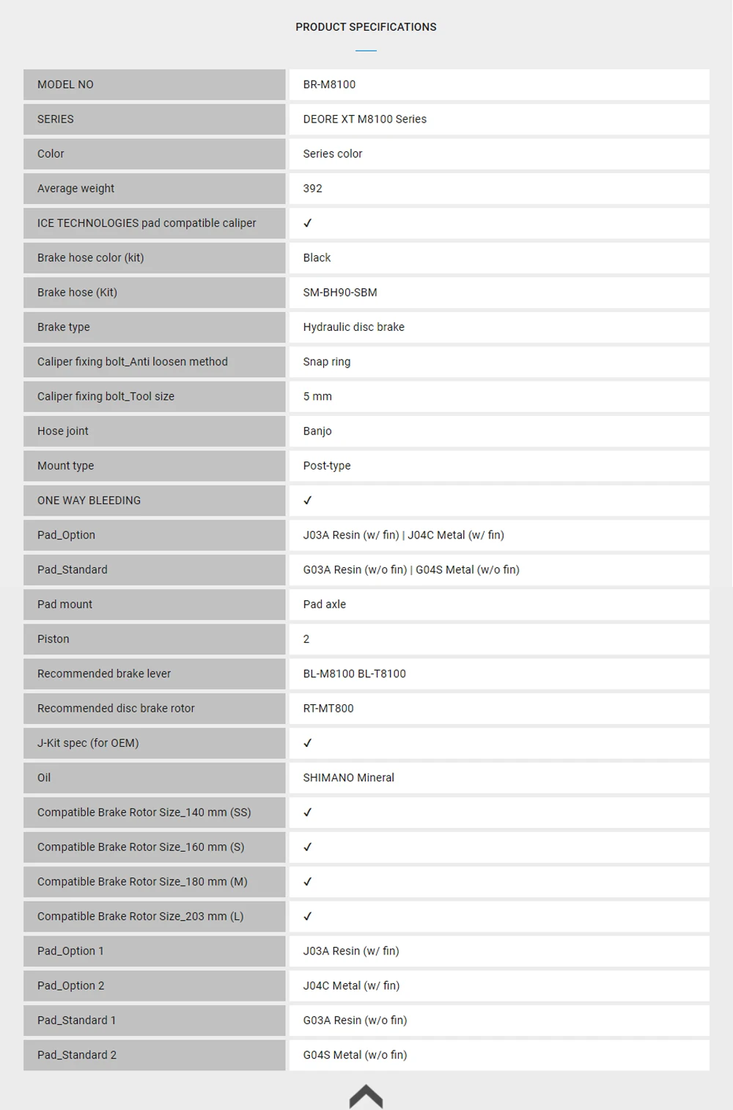Image resolution: width=733 pixels, height=1110 pixels.
Task: Click the RT-MT800 rotor recommendation
Action: (328, 708)
